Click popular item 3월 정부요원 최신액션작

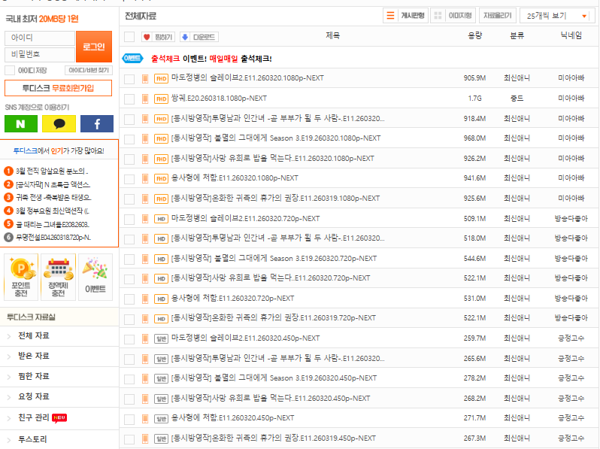coord(52,211)
